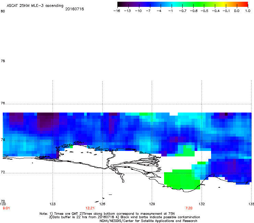Image resolution: width=254 pixels, height=223 pixels.
Task: Select the 126 longitude axis label
Action: 102,204
